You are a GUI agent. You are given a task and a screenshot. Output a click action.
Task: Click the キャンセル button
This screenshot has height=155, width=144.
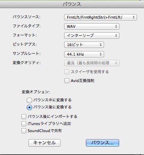(x=44, y=143)
